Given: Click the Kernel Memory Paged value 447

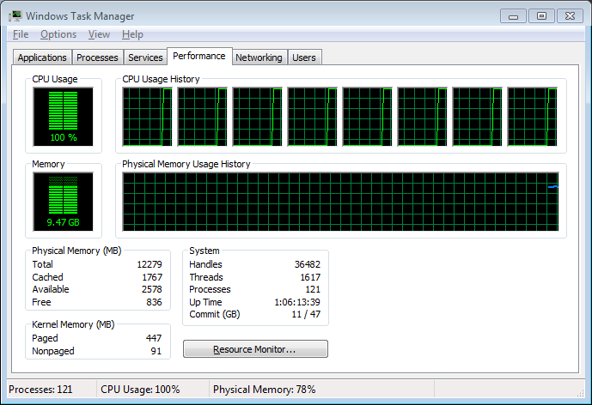Looking at the screenshot, I should (154, 338).
